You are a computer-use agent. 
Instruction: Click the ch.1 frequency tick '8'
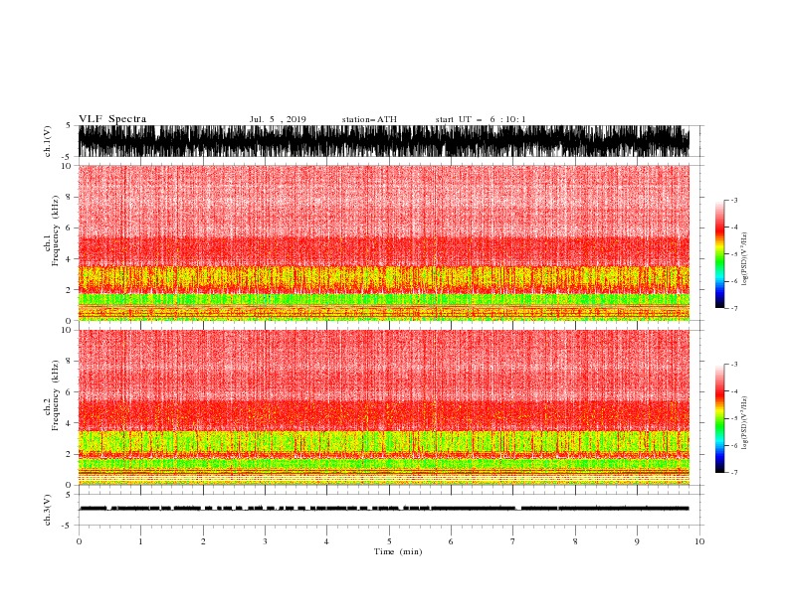[x=69, y=197]
